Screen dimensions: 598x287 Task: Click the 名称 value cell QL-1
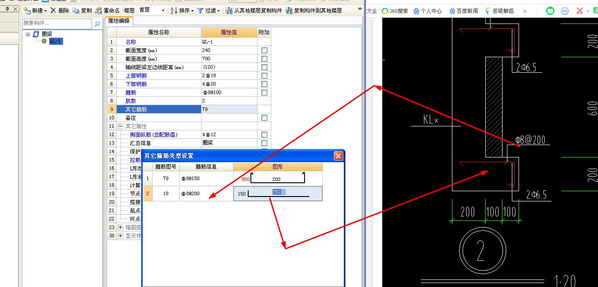229,42
